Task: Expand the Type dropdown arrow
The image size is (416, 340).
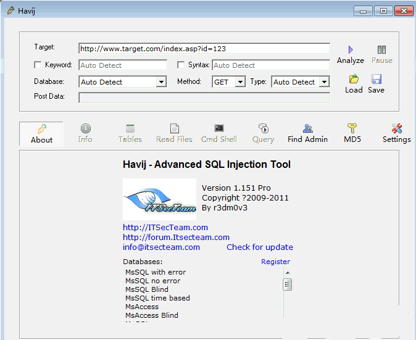Action: (x=324, y=82)
